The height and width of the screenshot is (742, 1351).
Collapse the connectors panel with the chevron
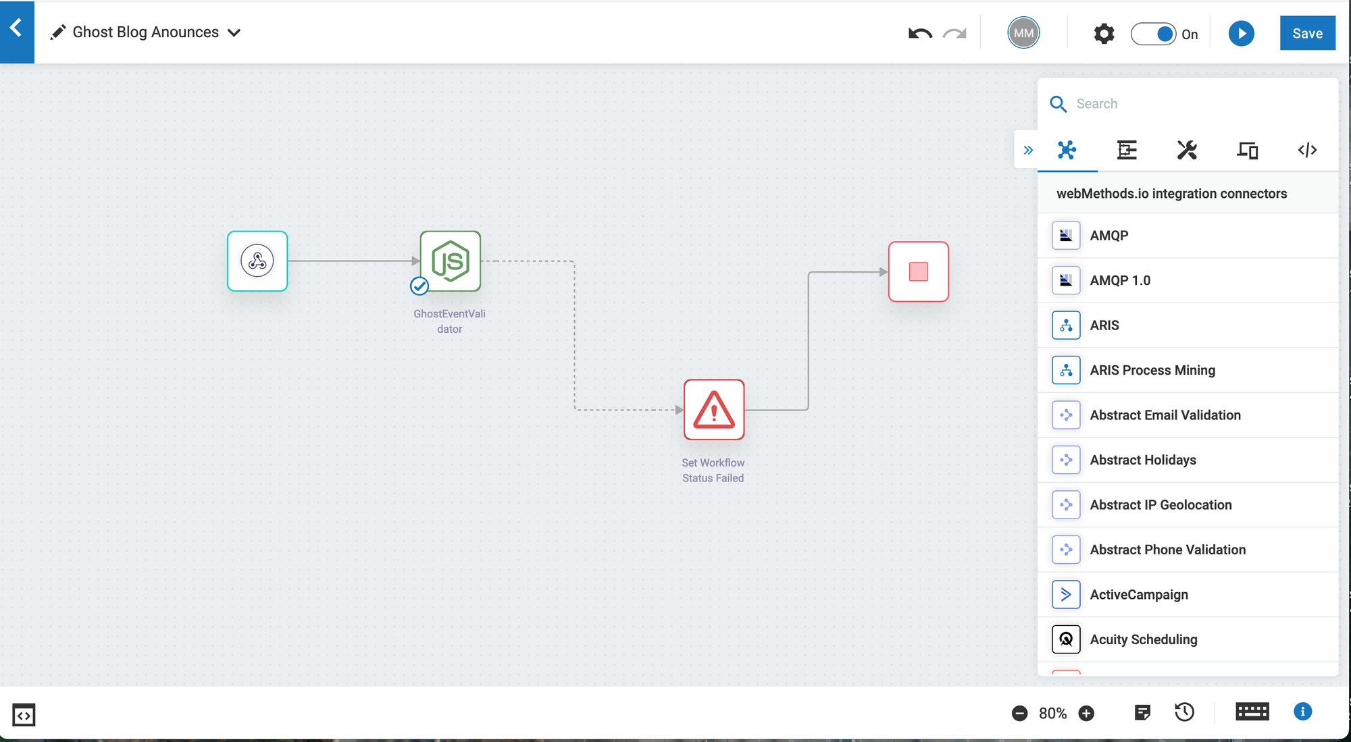pos(1027,151)
